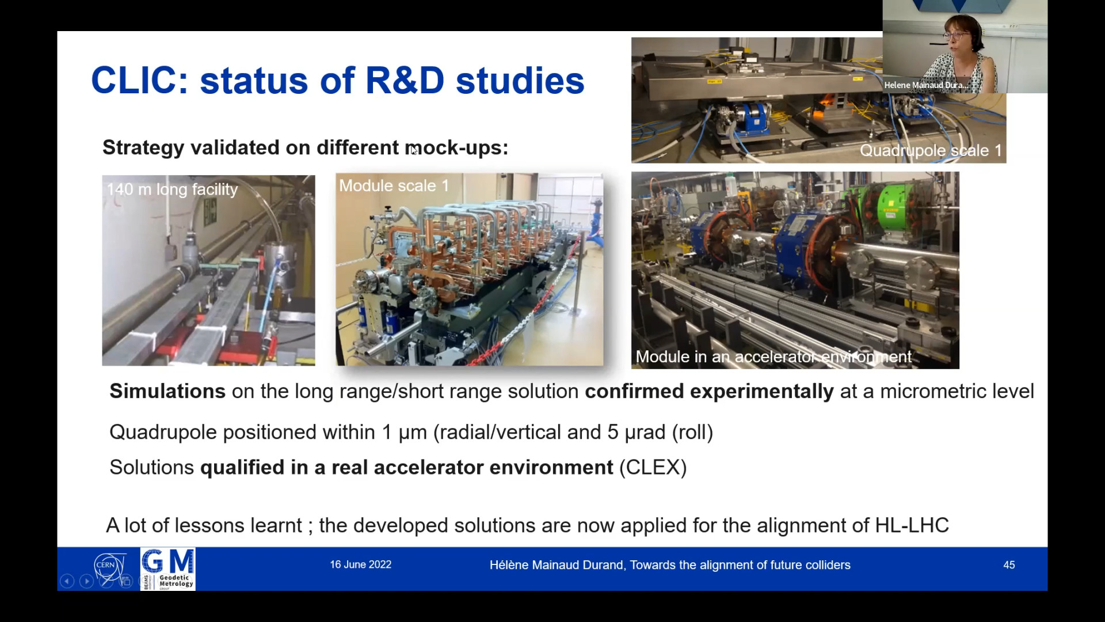Click the HL-LHC text in last line
Screen dimensions: 1105x622
(911, 525)
